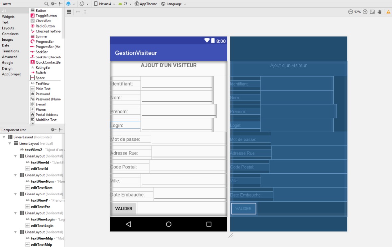This screenshot has width=392, height=247.
Task: Select editTextNom in the Component Tree
Action: [42, 188]
